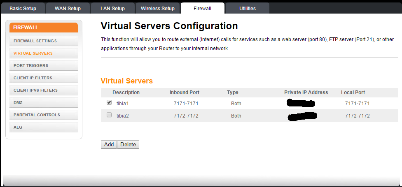Click the Private IP Address header
This screenshot has width=402, height=187.
[306, 92]
